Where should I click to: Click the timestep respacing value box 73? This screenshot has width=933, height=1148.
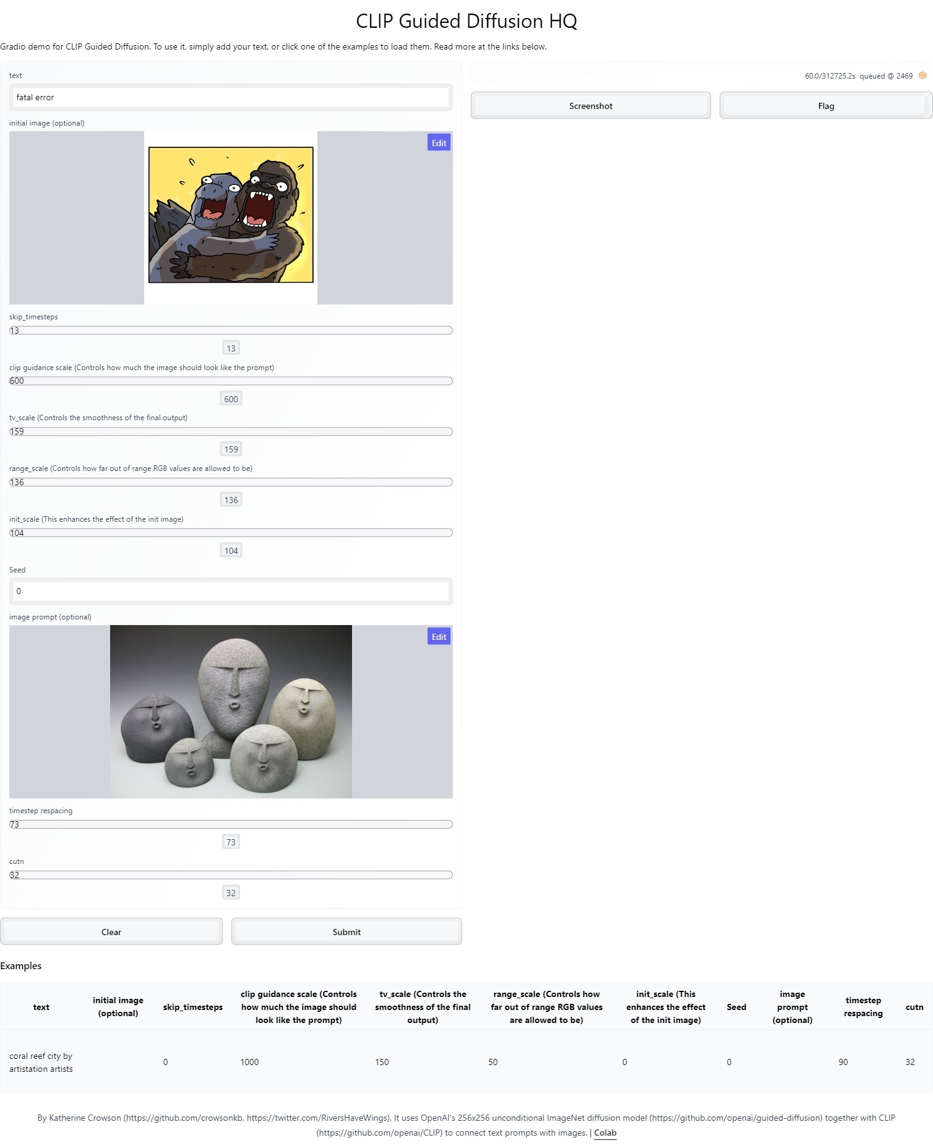point(231,842)
